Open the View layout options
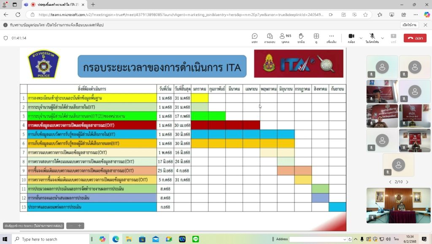 coord(316,38)
